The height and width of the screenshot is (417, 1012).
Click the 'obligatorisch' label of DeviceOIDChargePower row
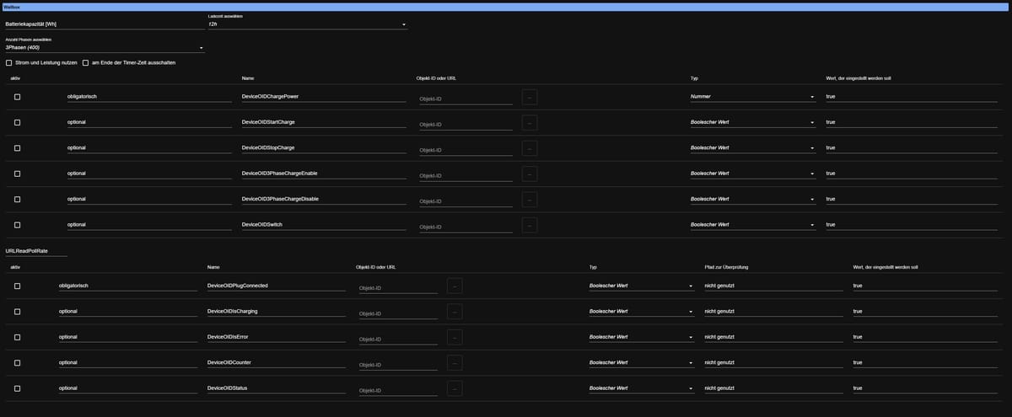[x=83, y=97]
